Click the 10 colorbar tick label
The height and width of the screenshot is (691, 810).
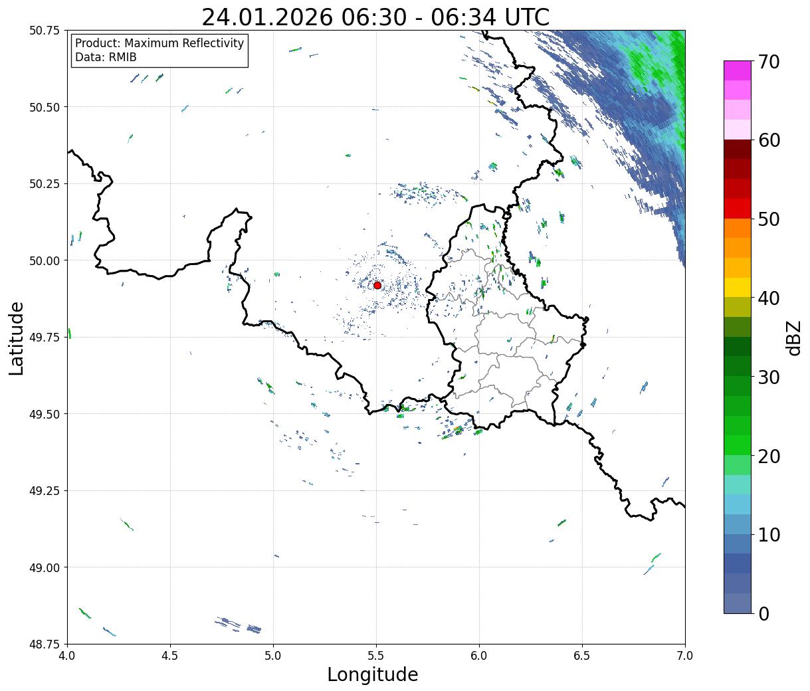pos(768,534)
